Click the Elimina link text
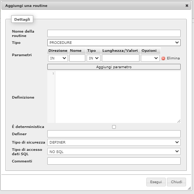The height and width of the screenshot is (194, 194). 173,58
